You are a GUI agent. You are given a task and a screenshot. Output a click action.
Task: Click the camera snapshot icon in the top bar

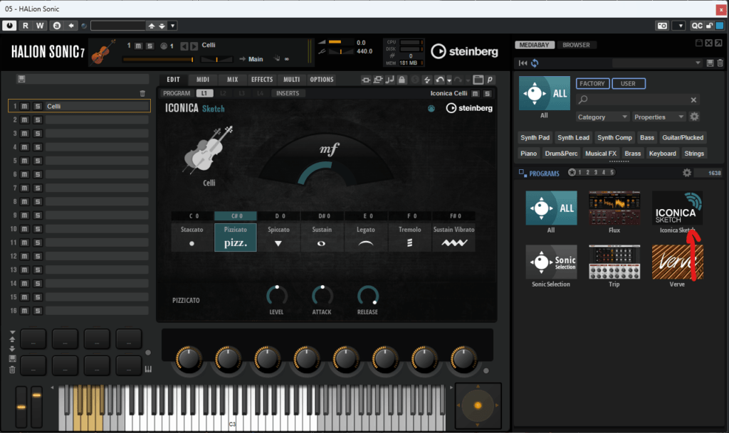click(662, 26)
